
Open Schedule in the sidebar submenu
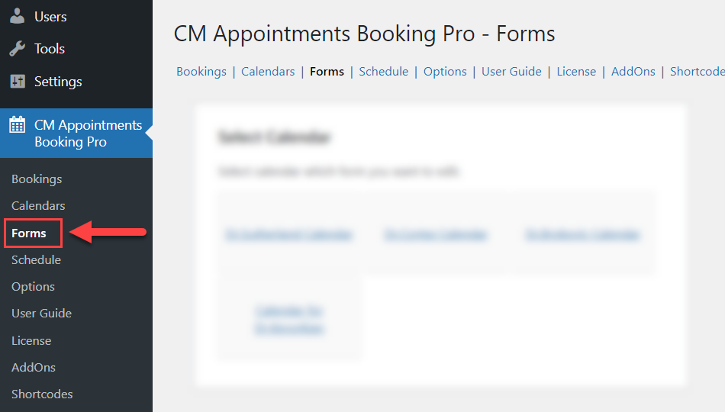coord(36,260)
